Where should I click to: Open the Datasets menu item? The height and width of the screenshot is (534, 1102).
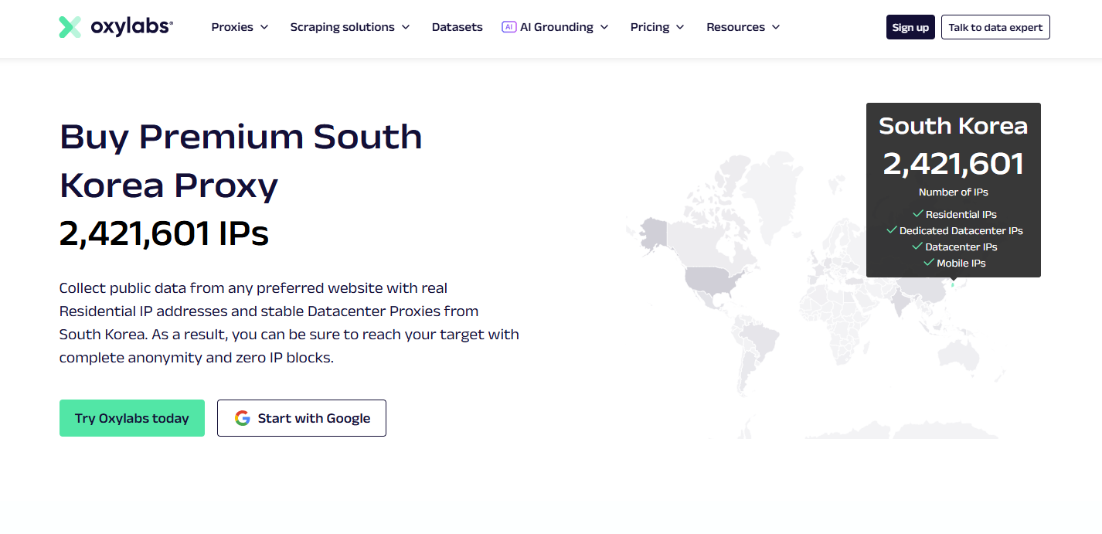[x=457, y=27]
